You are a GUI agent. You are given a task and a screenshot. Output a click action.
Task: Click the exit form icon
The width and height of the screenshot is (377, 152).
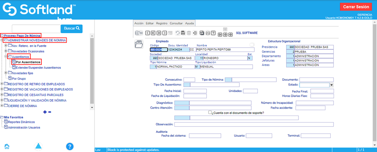pos(195,33)
